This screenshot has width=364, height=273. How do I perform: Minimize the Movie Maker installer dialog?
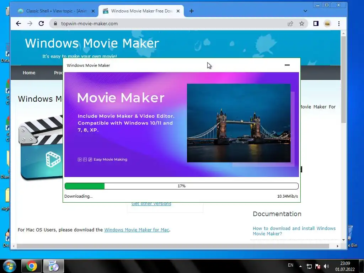click(287, 65)
